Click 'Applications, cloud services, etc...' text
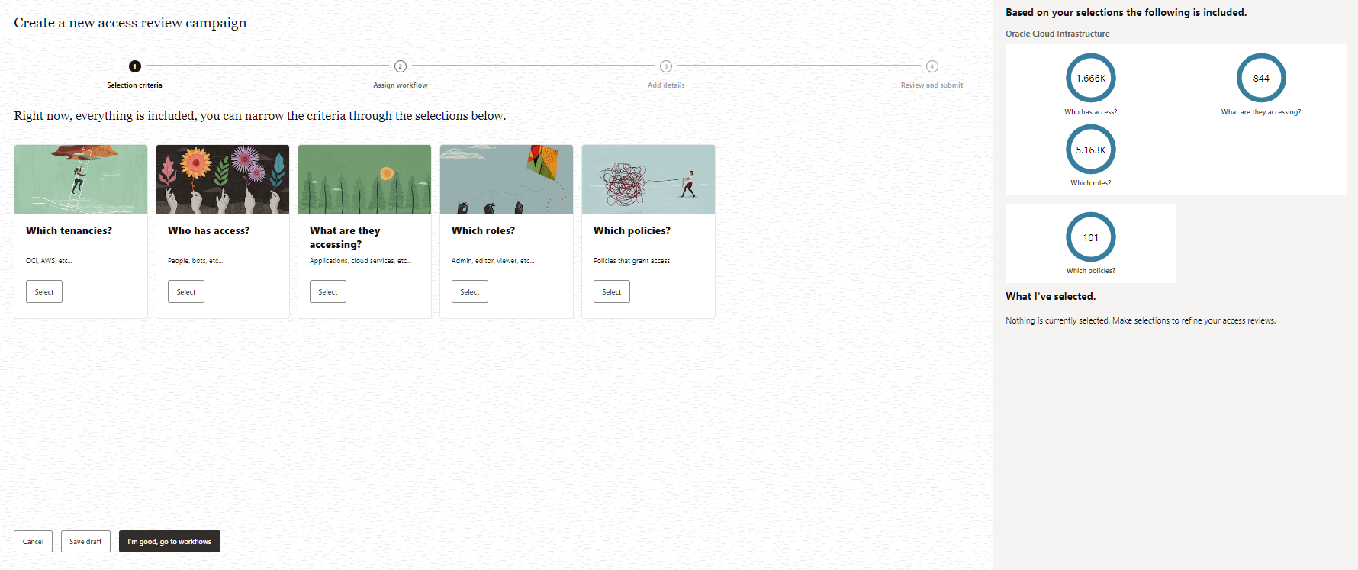Viewport: 1358px width, 570px height. click(360, 261)
